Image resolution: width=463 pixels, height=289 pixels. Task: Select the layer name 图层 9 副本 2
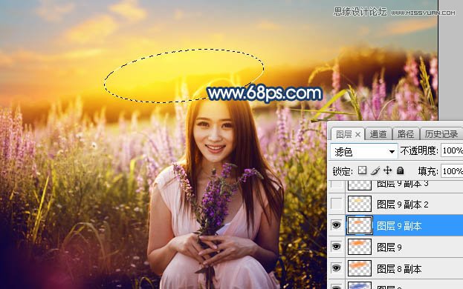403,205
